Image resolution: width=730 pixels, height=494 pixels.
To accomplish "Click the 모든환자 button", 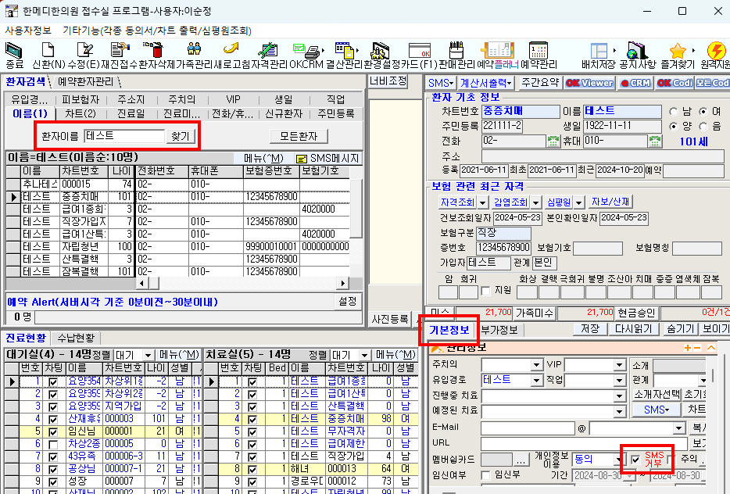I will [299, 136].
